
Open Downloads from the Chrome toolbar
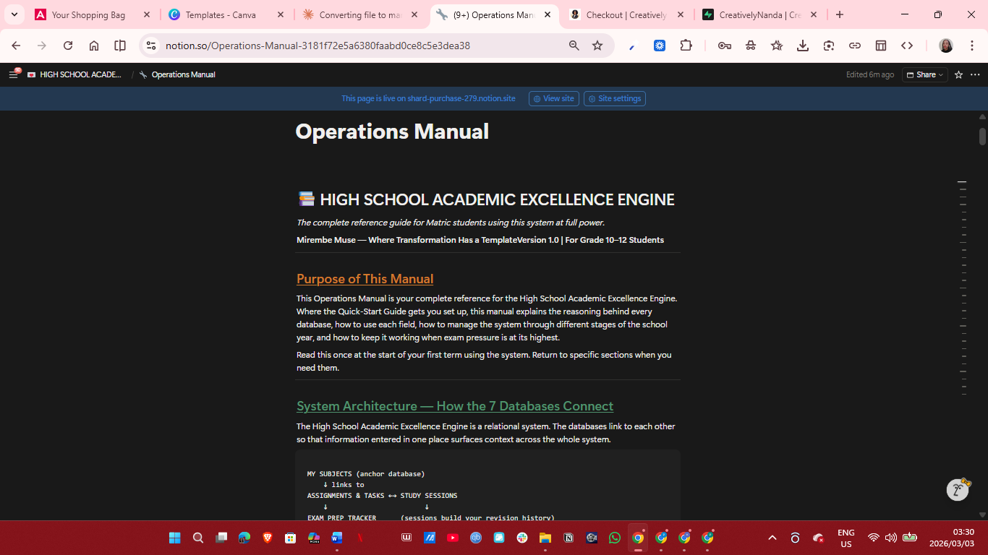(802, 45)
